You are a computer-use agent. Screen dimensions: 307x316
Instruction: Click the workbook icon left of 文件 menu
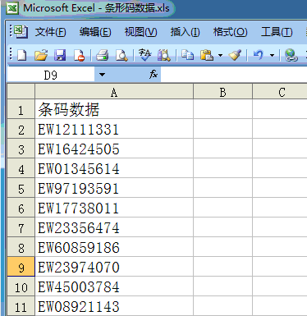tap(21, 31)
